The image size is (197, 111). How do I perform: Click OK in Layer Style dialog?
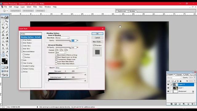point(97,34)
